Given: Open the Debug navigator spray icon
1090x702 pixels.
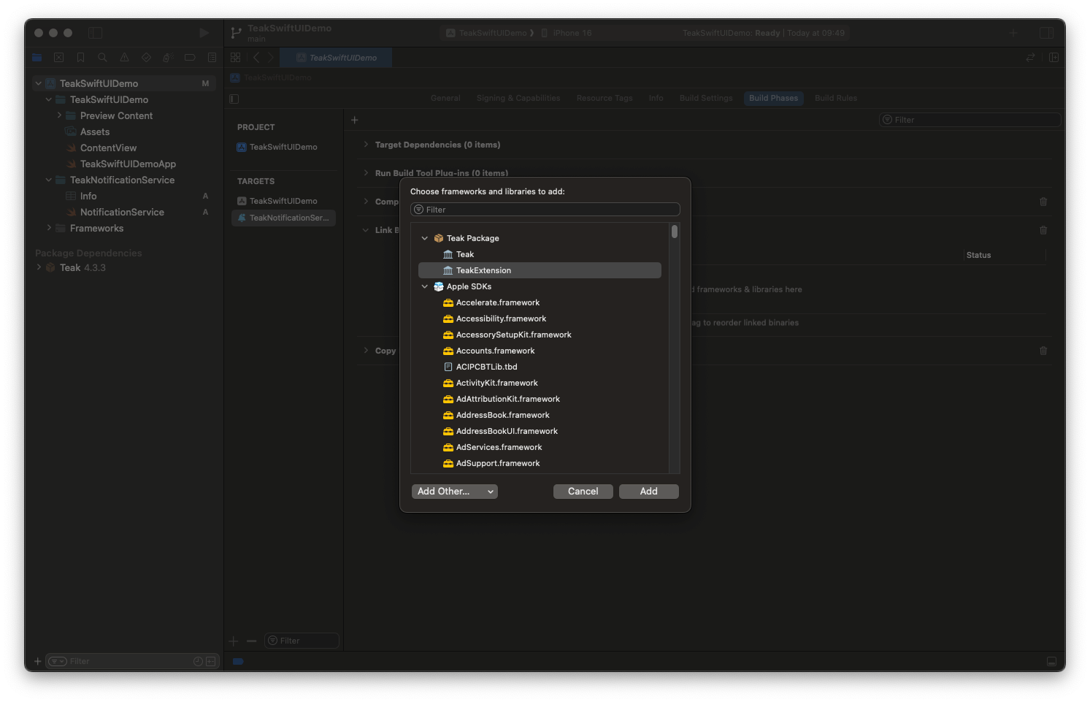Looking at the screenshot, I should 168,58.
